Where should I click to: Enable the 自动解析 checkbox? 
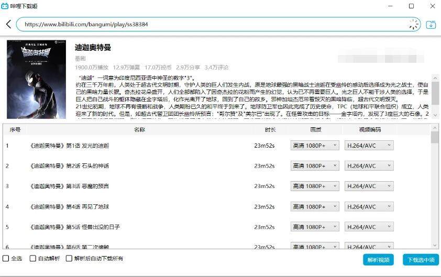33,258
